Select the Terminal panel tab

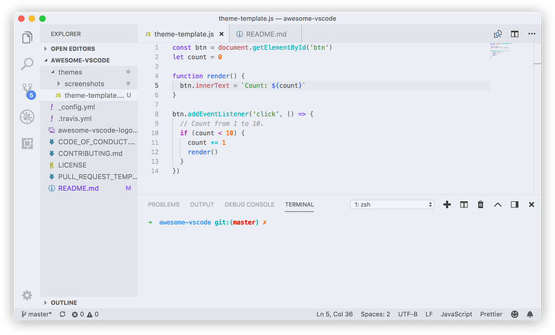[x=300, y=205]
